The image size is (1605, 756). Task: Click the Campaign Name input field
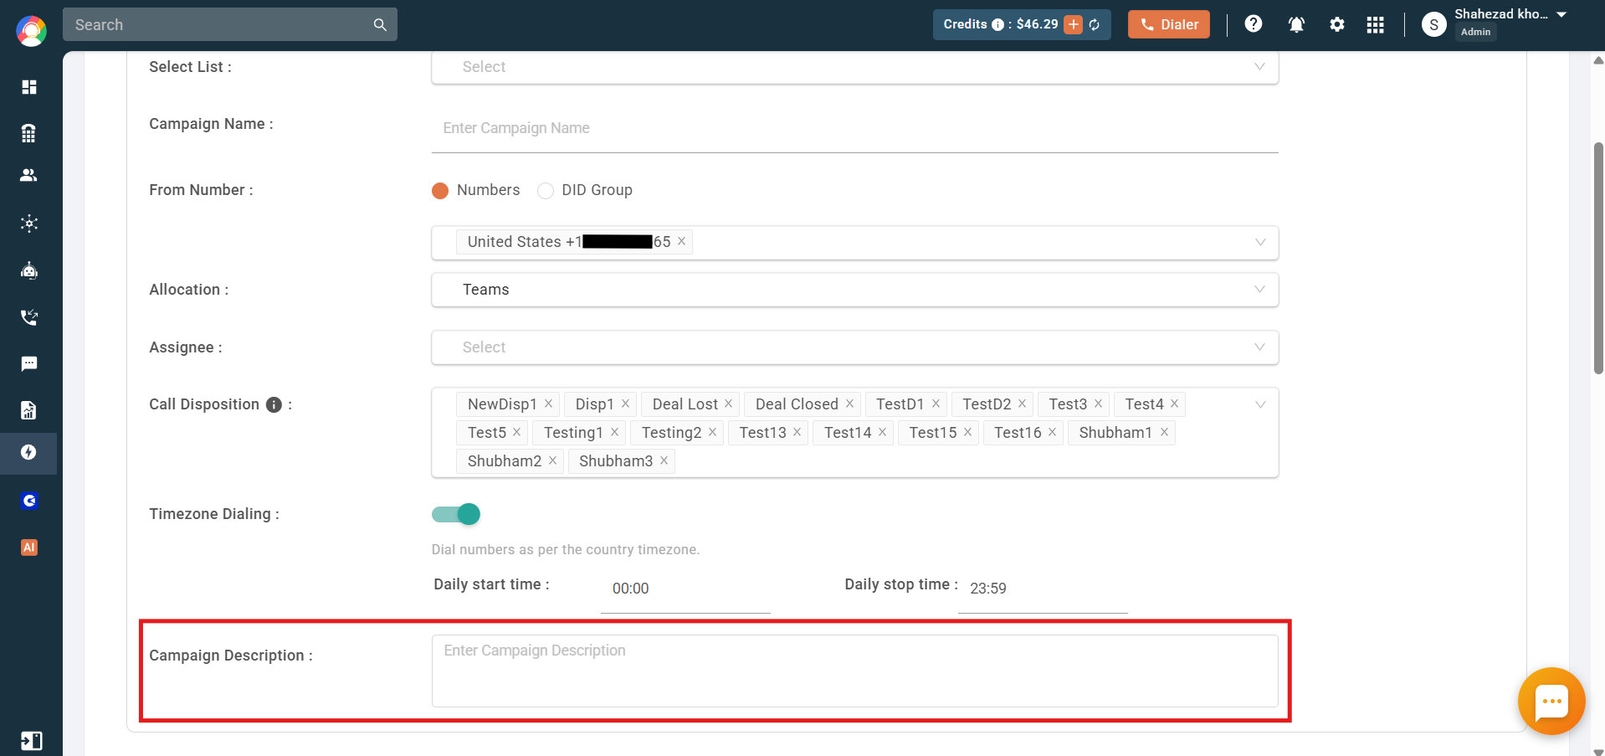[854, 129]
